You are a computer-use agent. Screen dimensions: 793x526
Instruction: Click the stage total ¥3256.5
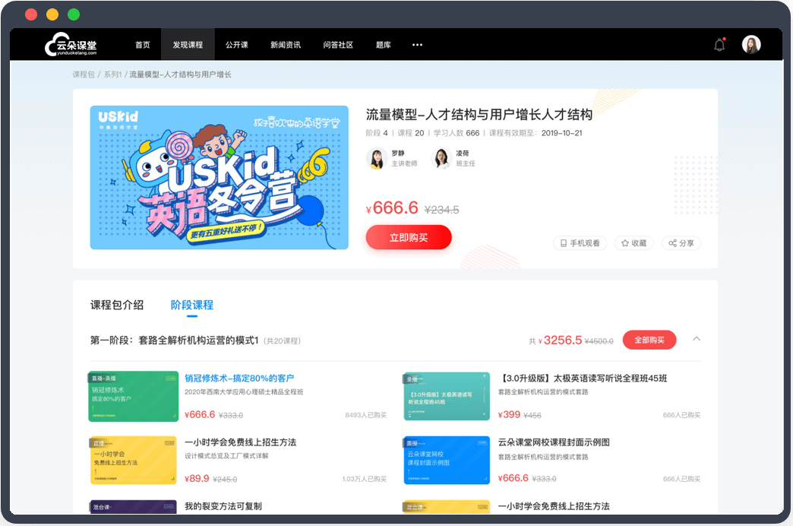click(560, 341)
